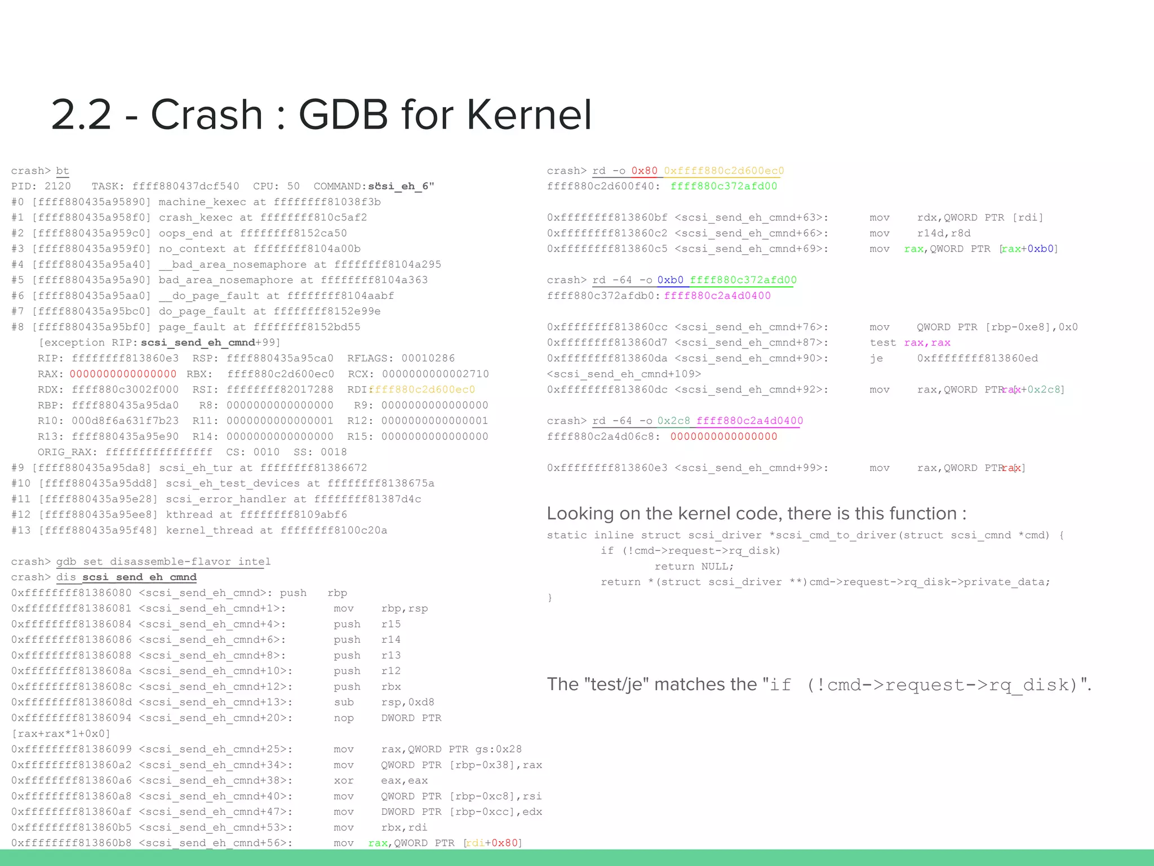Click the line starting with 'PID: 2120'
The width and height of the screenshot is (1154, 866).
[x=223, y=187]
